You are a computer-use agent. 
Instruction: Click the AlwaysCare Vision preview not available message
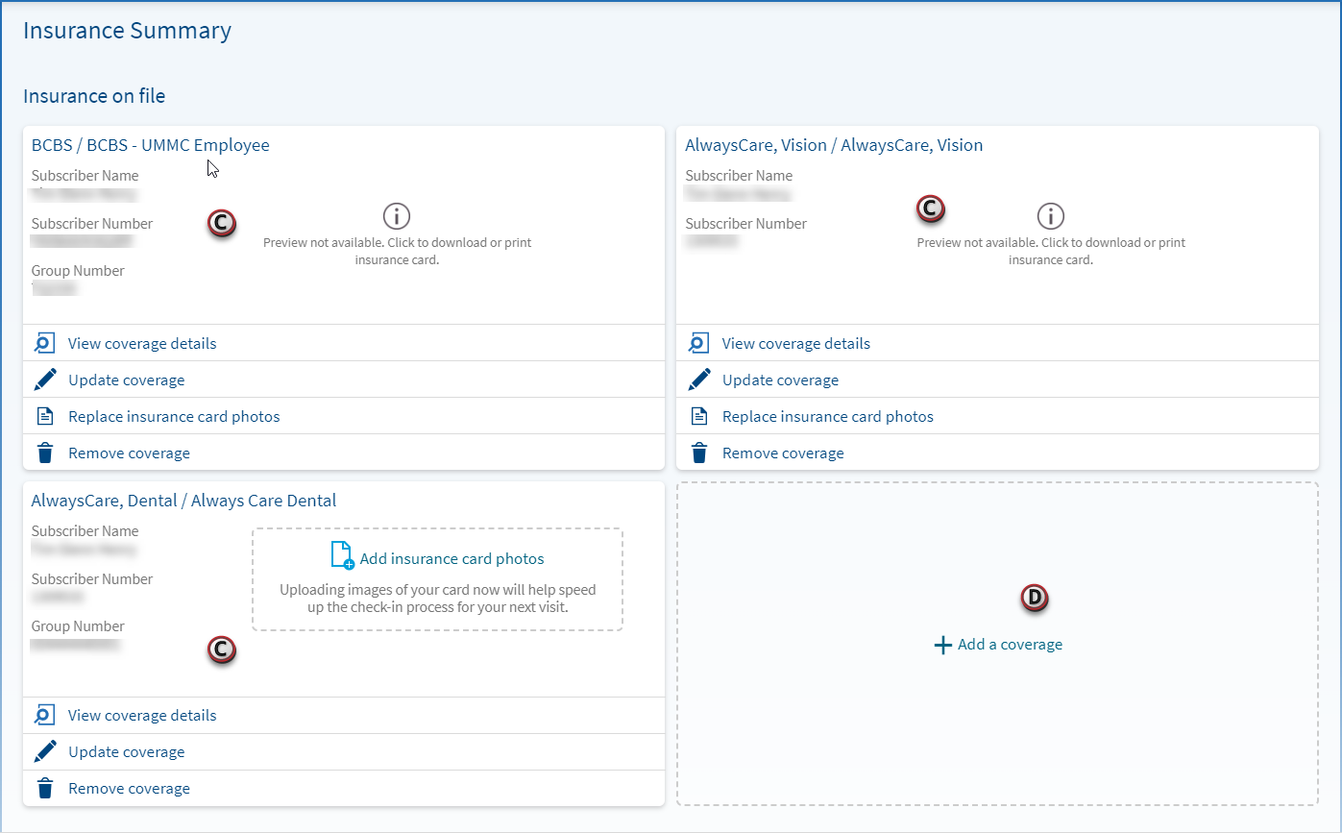(x=1051, y=251)
